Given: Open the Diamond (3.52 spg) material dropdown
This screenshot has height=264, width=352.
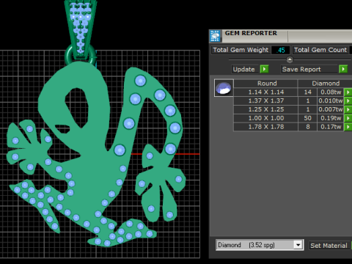Looking at the screenshot, I should pyautogui.click(x=298, y=245).
